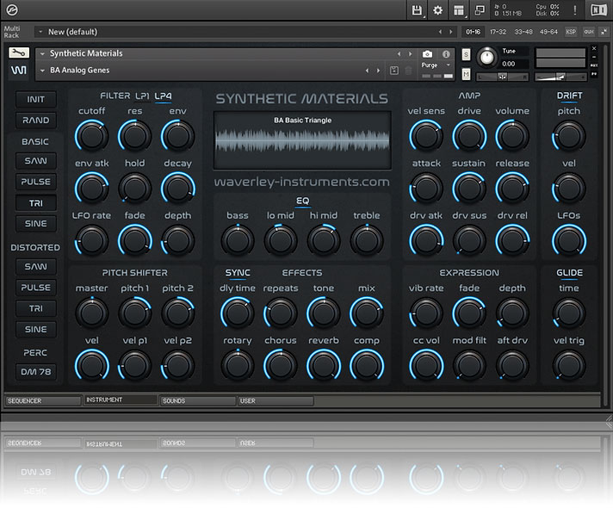
Task: Expand the Purge dropdown menu
Action: (x=434, y=65)
